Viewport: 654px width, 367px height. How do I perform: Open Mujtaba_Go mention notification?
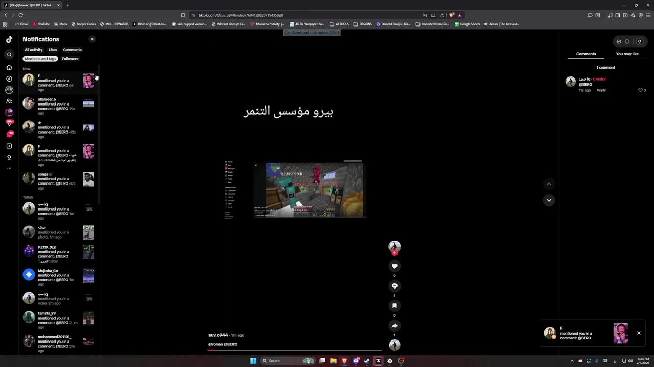click(58, 277)
